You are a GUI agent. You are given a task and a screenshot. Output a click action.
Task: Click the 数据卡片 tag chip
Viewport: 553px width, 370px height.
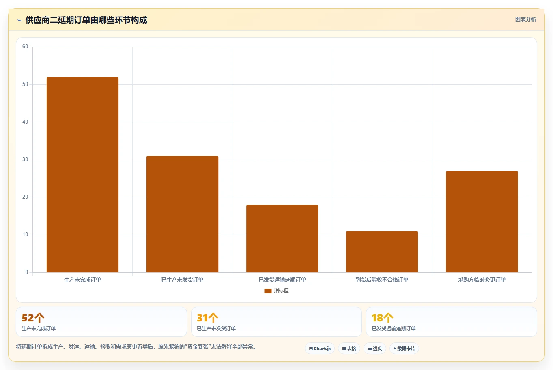tap(404, 349)
